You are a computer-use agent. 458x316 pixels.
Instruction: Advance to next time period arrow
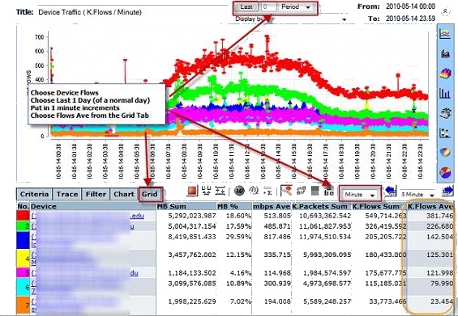click(447, 191)
